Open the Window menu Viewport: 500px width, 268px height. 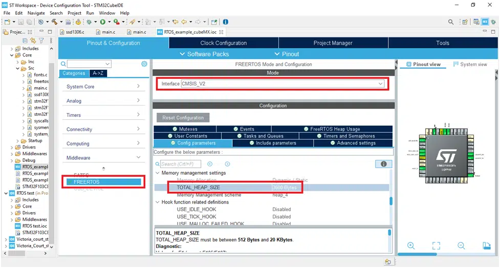click(x=107, y=13)
